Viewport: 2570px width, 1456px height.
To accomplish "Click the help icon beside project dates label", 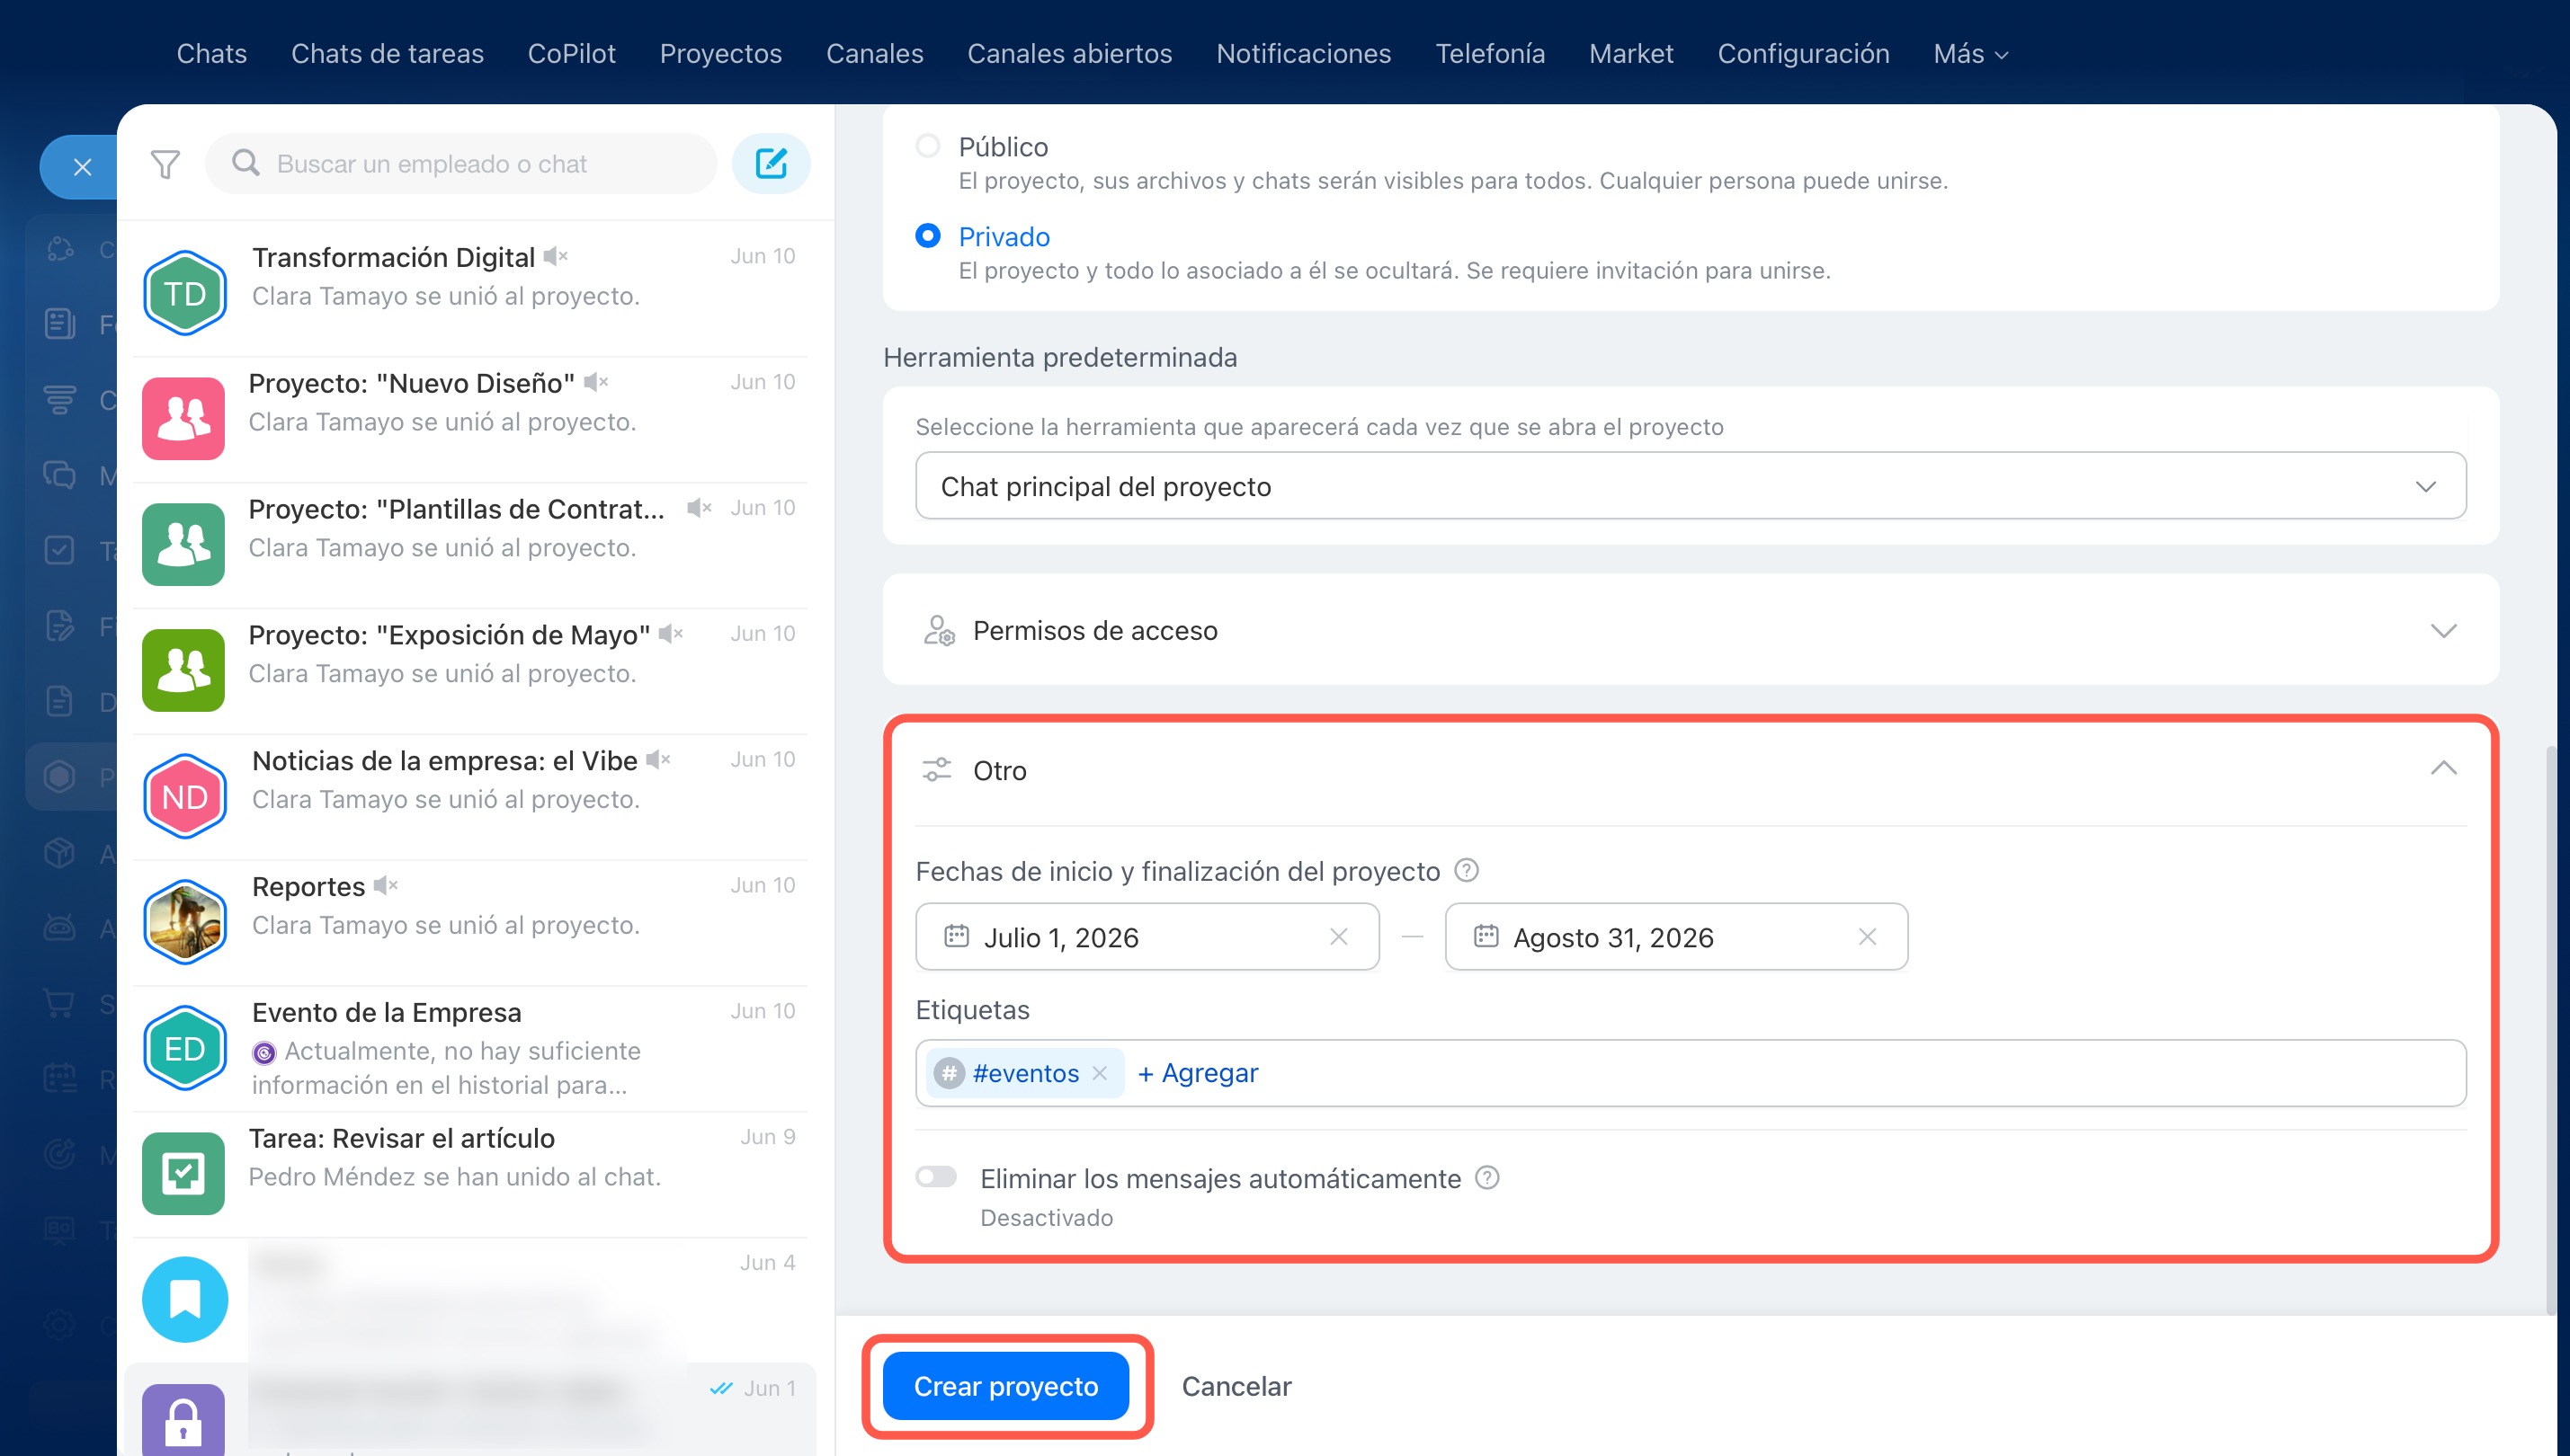I will click(1467, 870).
